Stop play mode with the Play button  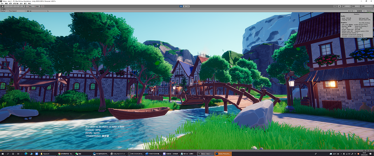[181, 6]
